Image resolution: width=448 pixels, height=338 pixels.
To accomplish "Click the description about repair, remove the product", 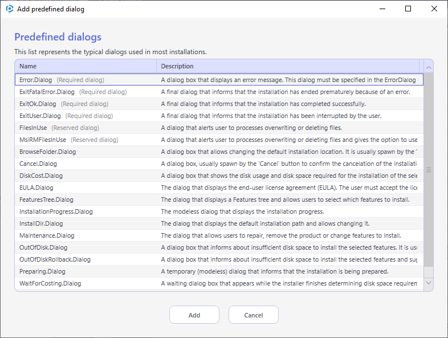I will [x=281, y=236].
